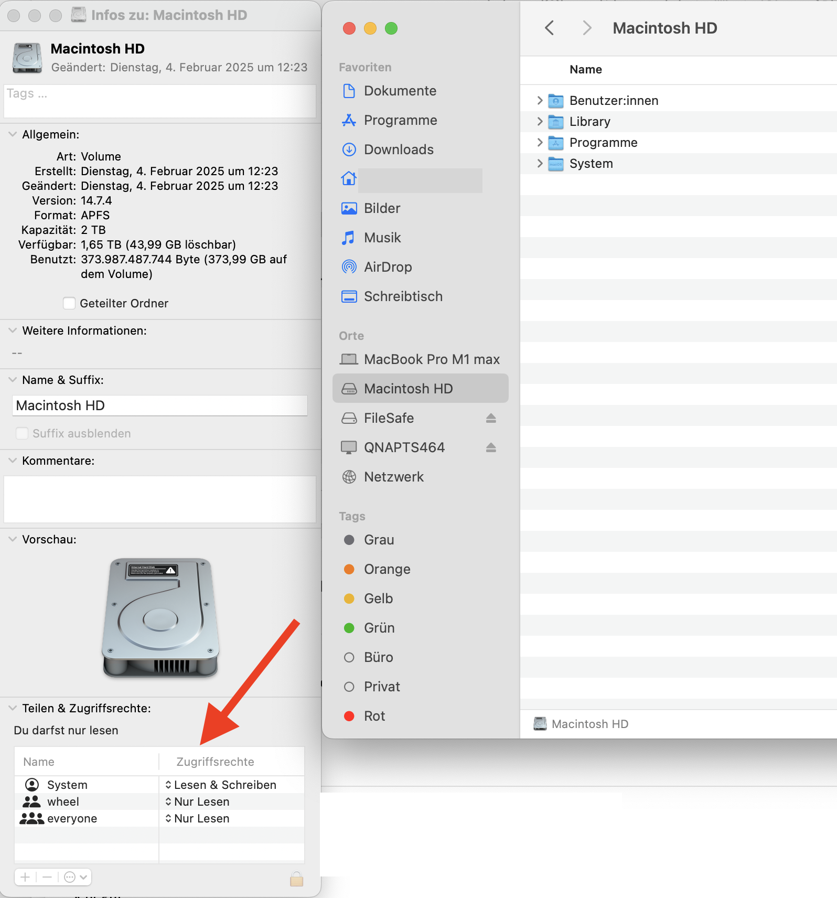This screenshot has height=898, width=837.
Task: Click the Name & Suffix text field
Action: (160, 405)
